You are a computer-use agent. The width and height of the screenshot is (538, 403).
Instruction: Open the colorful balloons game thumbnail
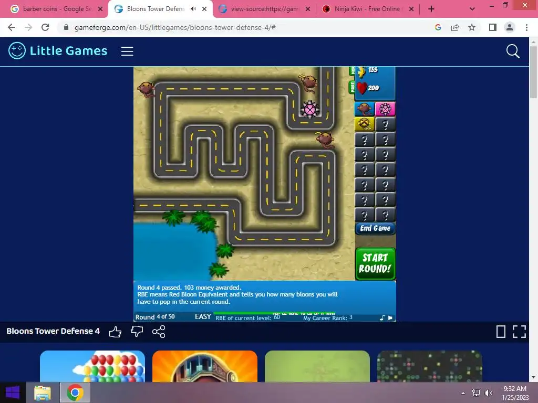click(x=92, y=366)
